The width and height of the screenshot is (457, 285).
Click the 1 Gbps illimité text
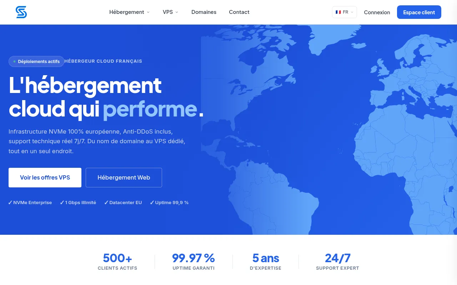pyautogui.click(x=78, y=202)
